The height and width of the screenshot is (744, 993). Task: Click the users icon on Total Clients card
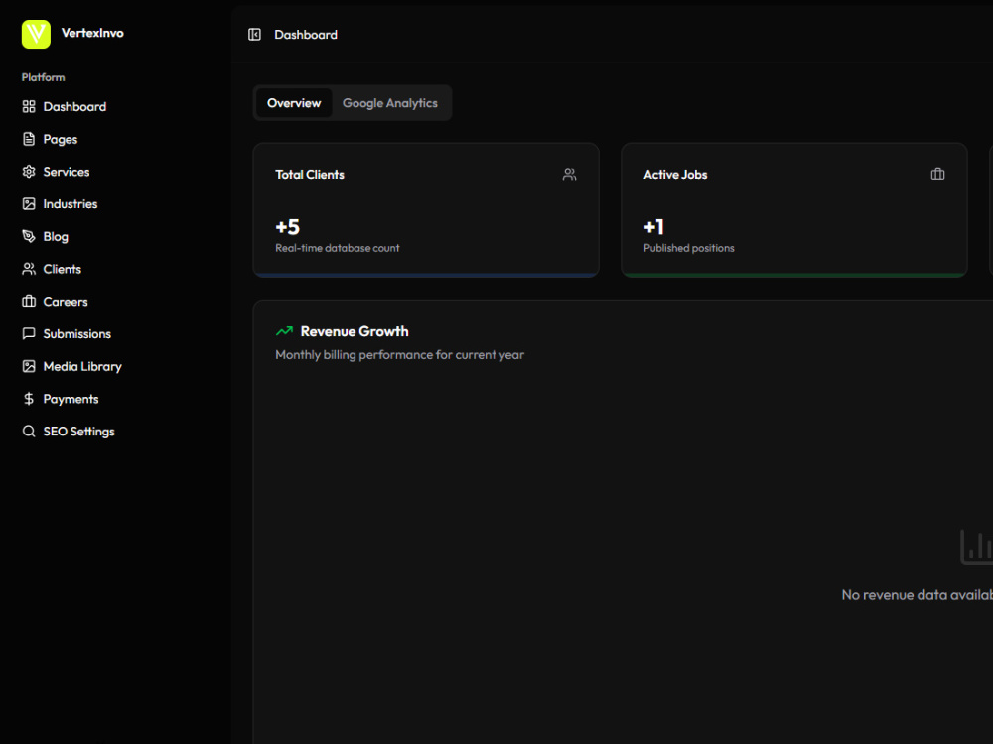coord(569,174)
